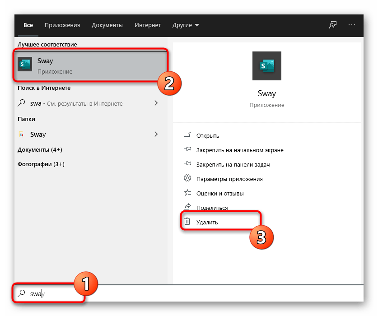Click the feedback icon in the search header
The height and width of the screenshot is (316, 378).
[333, 25]
